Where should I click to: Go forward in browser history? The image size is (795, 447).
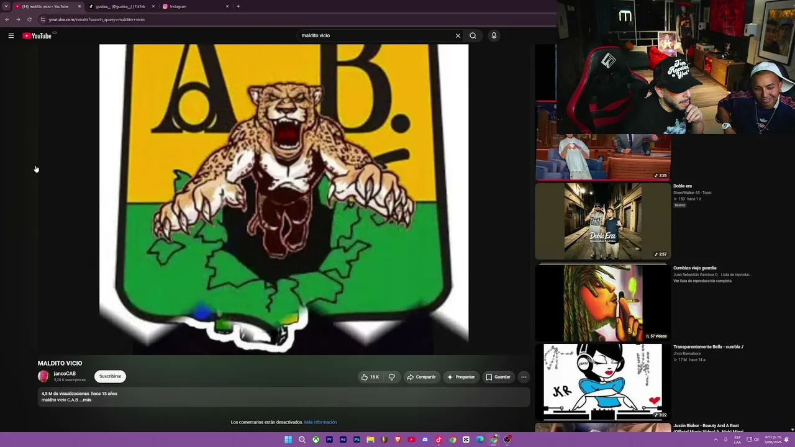click(x=18, y=19)
